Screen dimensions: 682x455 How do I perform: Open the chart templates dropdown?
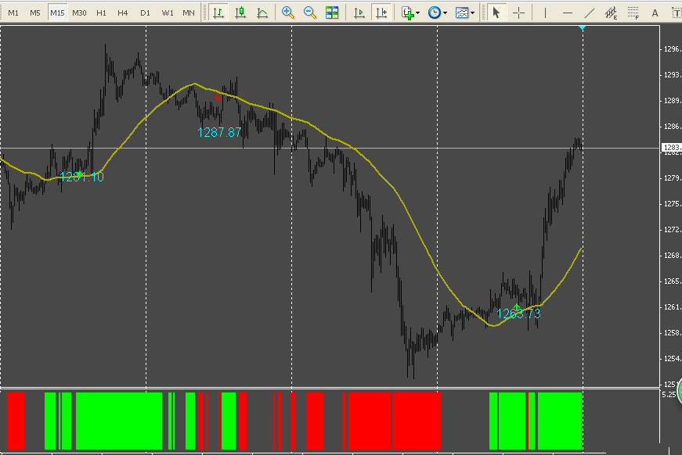(466, 13)
